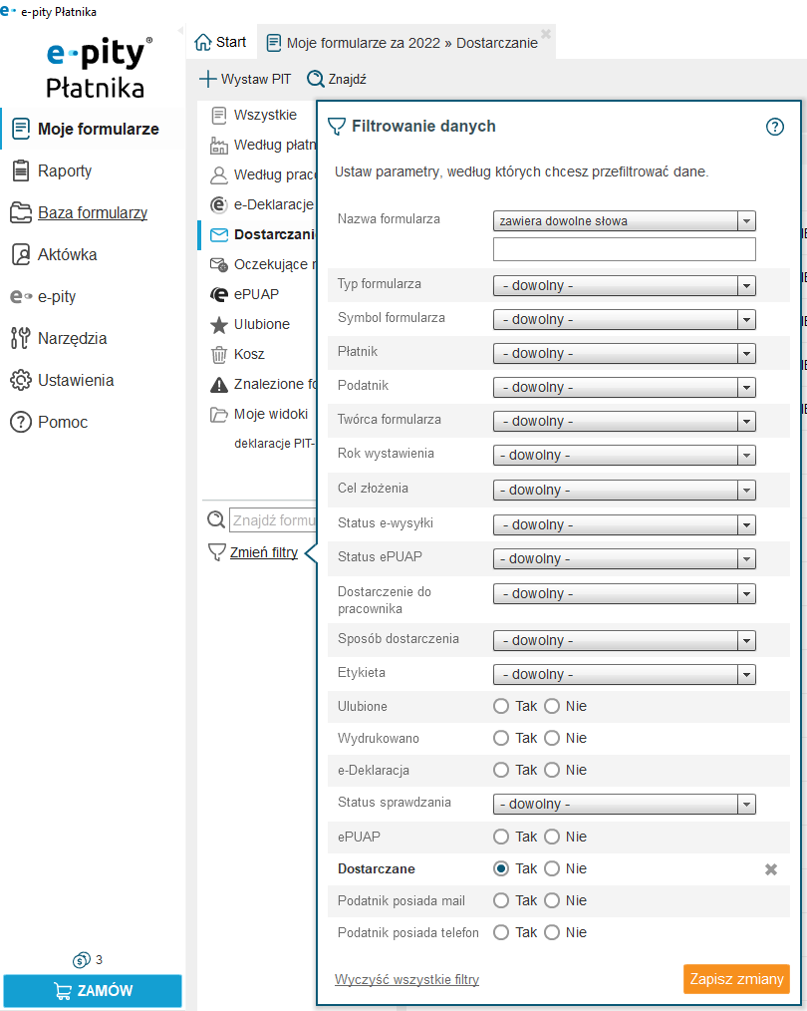Viewport: 807px width, 1011px height.
Task: Click the Wystaw PIT plus icon
Action: [x=207, y=79]
